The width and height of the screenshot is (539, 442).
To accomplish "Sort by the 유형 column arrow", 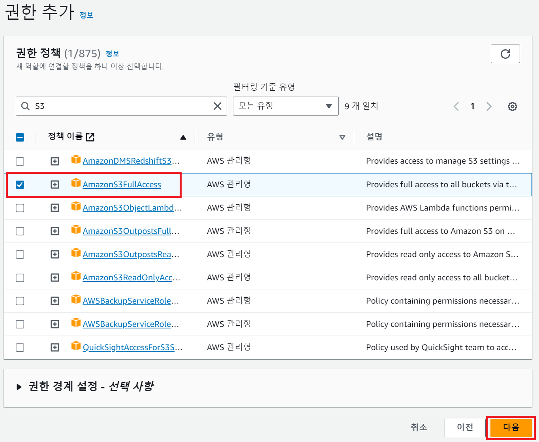I will pos(342,137).
